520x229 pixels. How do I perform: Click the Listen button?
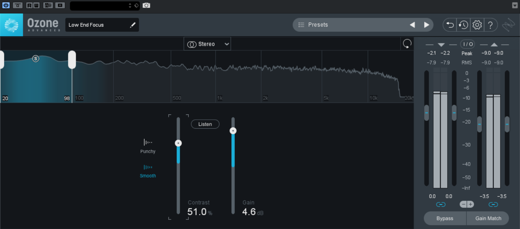coord(205,124)
